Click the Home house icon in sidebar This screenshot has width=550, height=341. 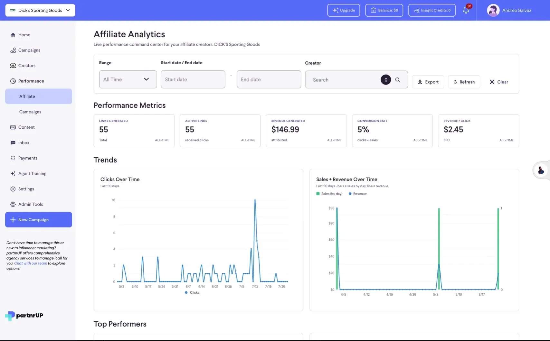point(13,35)
